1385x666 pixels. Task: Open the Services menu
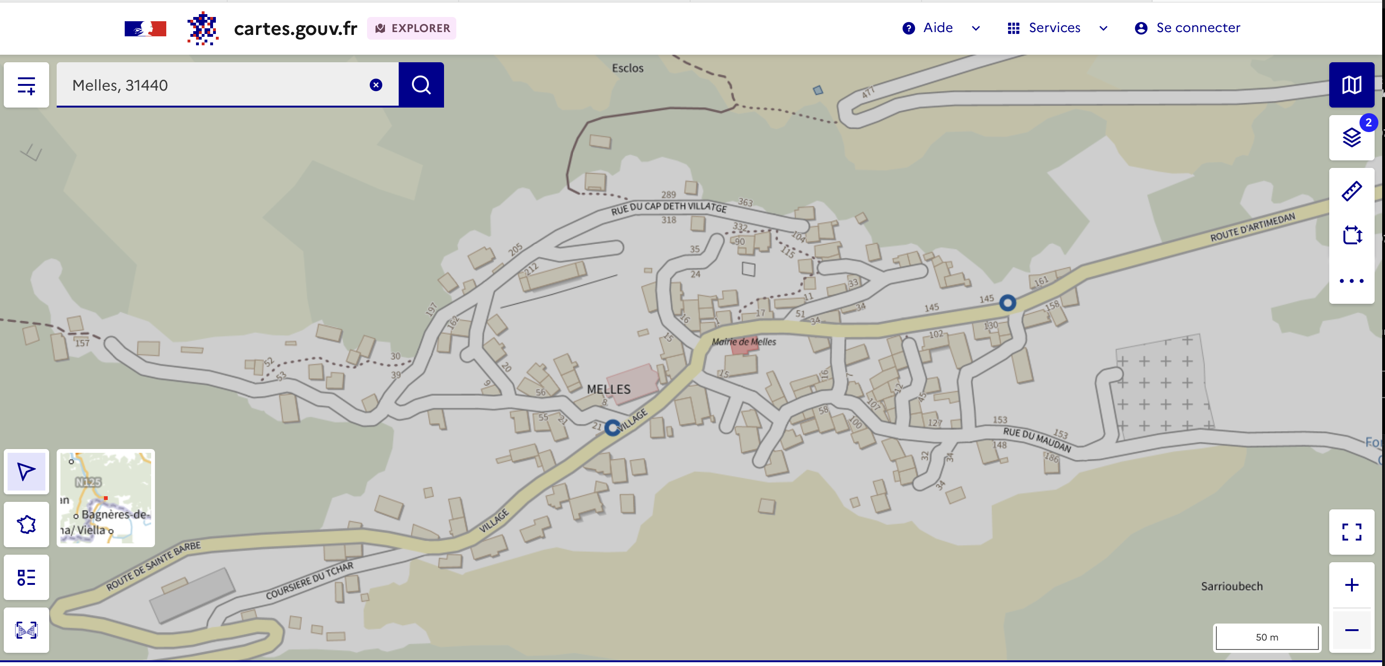tap(1058, 28)
